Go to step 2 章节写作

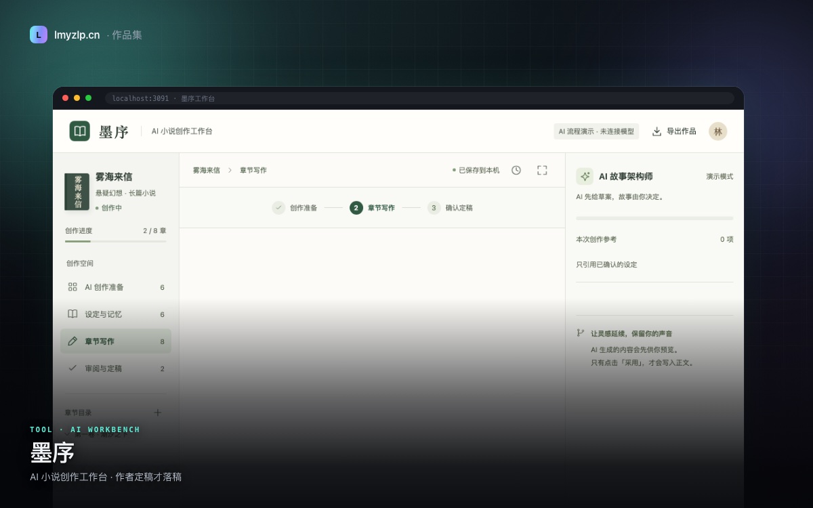(372, 208)
